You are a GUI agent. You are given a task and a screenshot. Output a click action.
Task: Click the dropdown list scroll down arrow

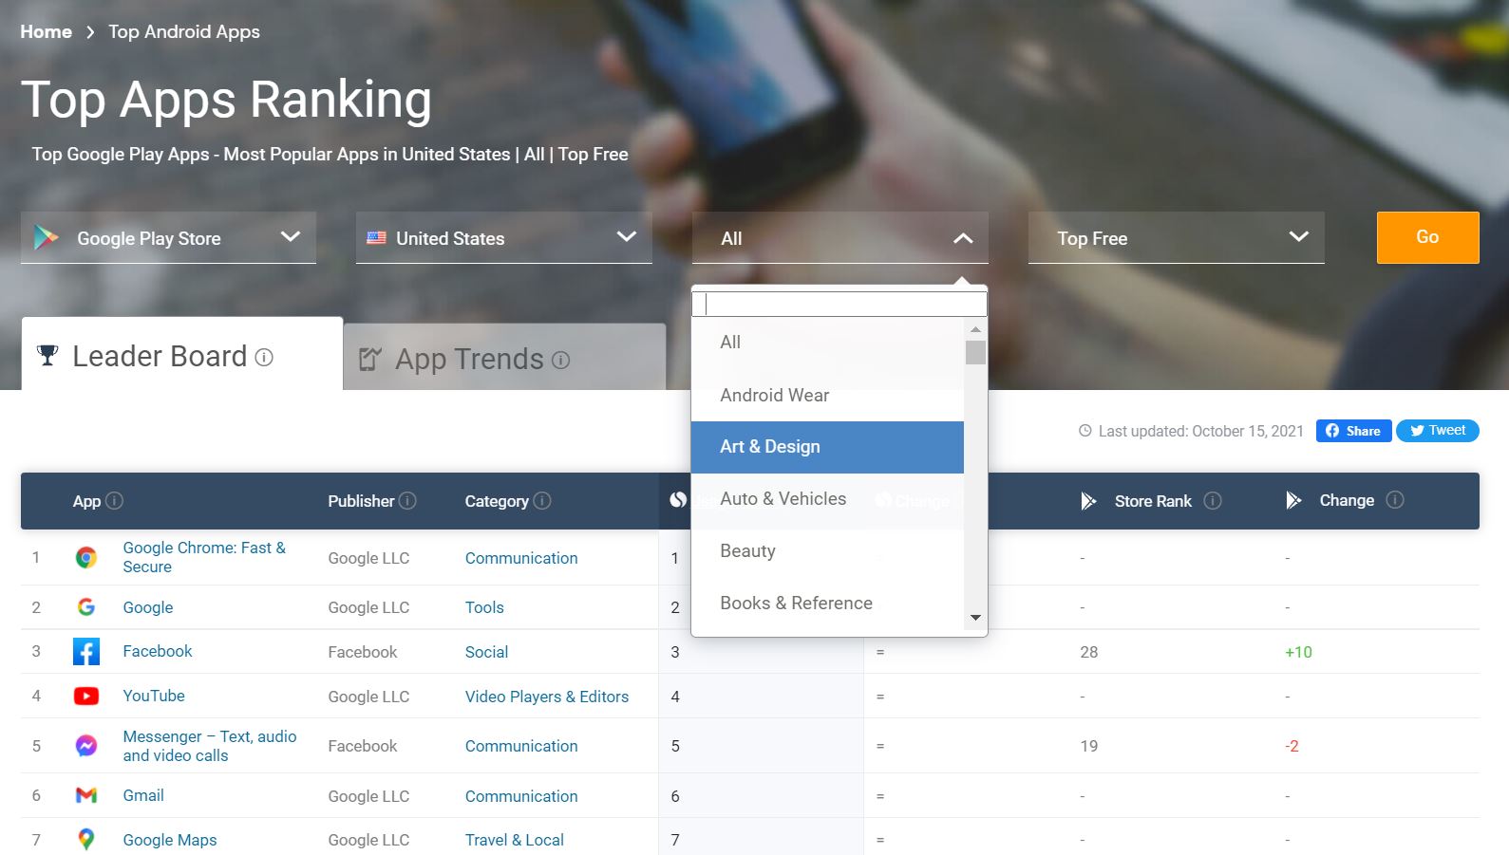975,618
